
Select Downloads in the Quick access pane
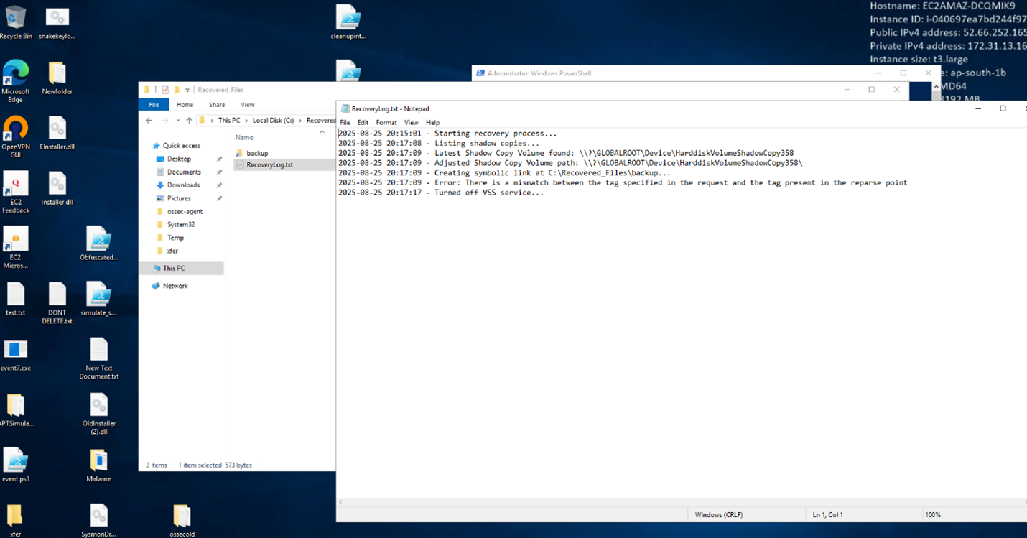(x=183, y=185)
